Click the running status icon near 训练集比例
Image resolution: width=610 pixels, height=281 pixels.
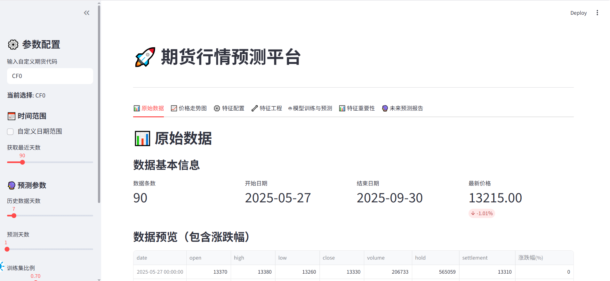click(2, 266)
